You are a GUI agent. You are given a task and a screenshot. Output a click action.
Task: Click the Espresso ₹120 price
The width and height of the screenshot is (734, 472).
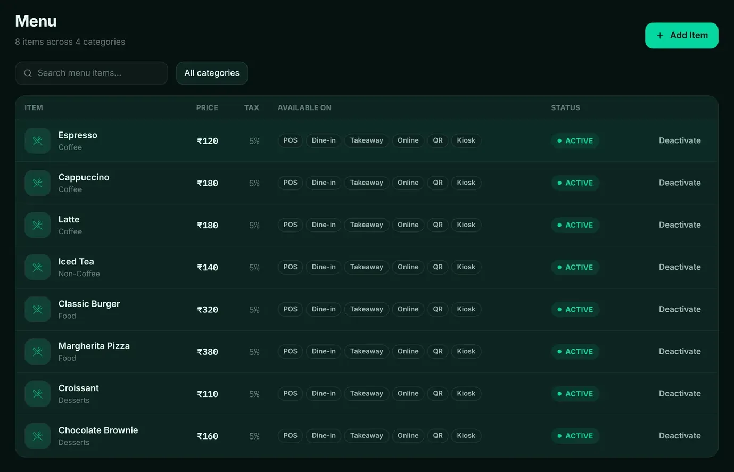tap(208, 141)
